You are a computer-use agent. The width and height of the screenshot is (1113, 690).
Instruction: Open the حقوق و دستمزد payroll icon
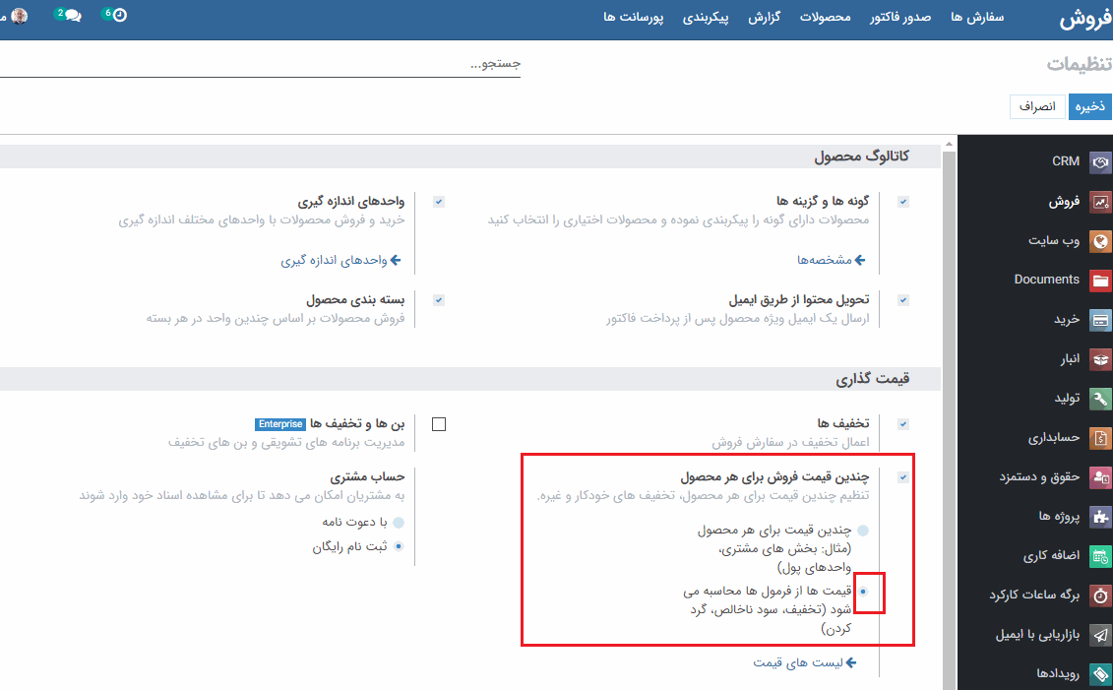(x=1100, y=477)
